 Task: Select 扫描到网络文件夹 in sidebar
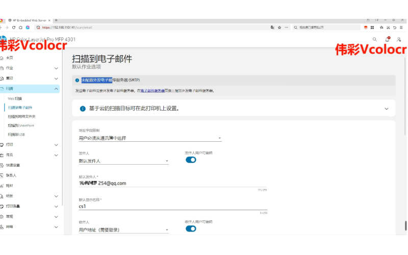click(x=22, y=116)
